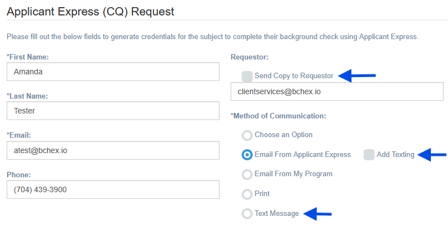Image resolution: width=448 pixels, height=228 pixels.
Task: Choose the Email From My Program option
Action: click(247, 174)
